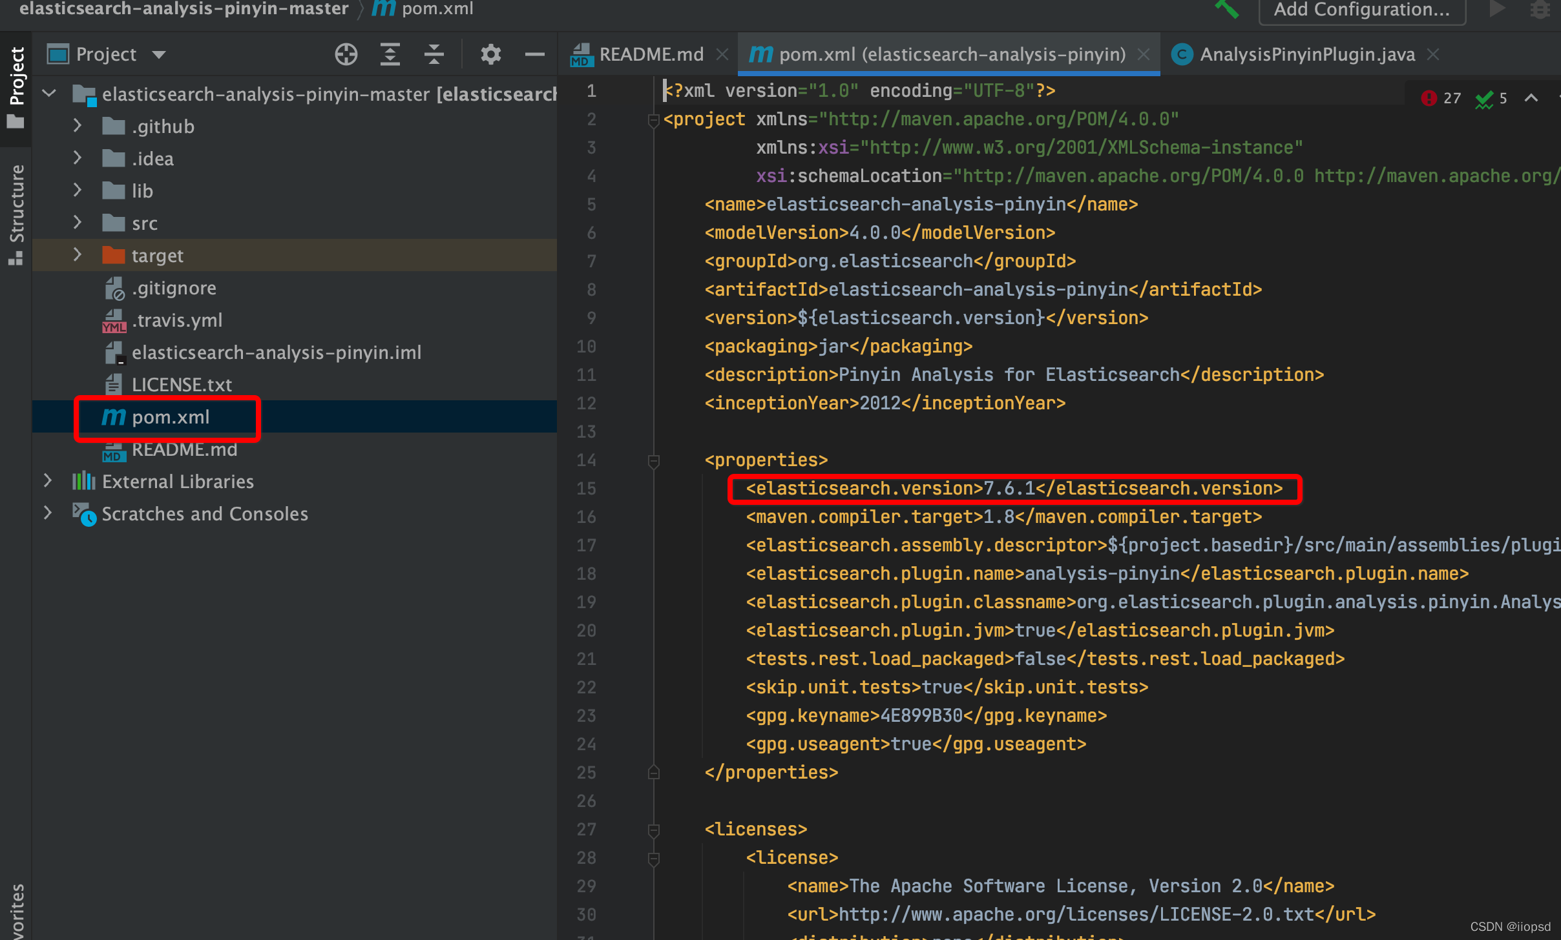1561x940 pixels.
Task: Click the red error indicator showing 27
Action: tap(1441, 98)
